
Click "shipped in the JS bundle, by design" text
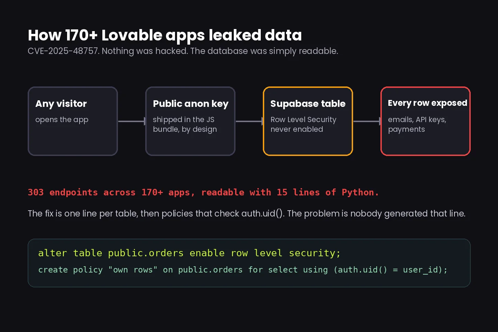tap(185, 124)
